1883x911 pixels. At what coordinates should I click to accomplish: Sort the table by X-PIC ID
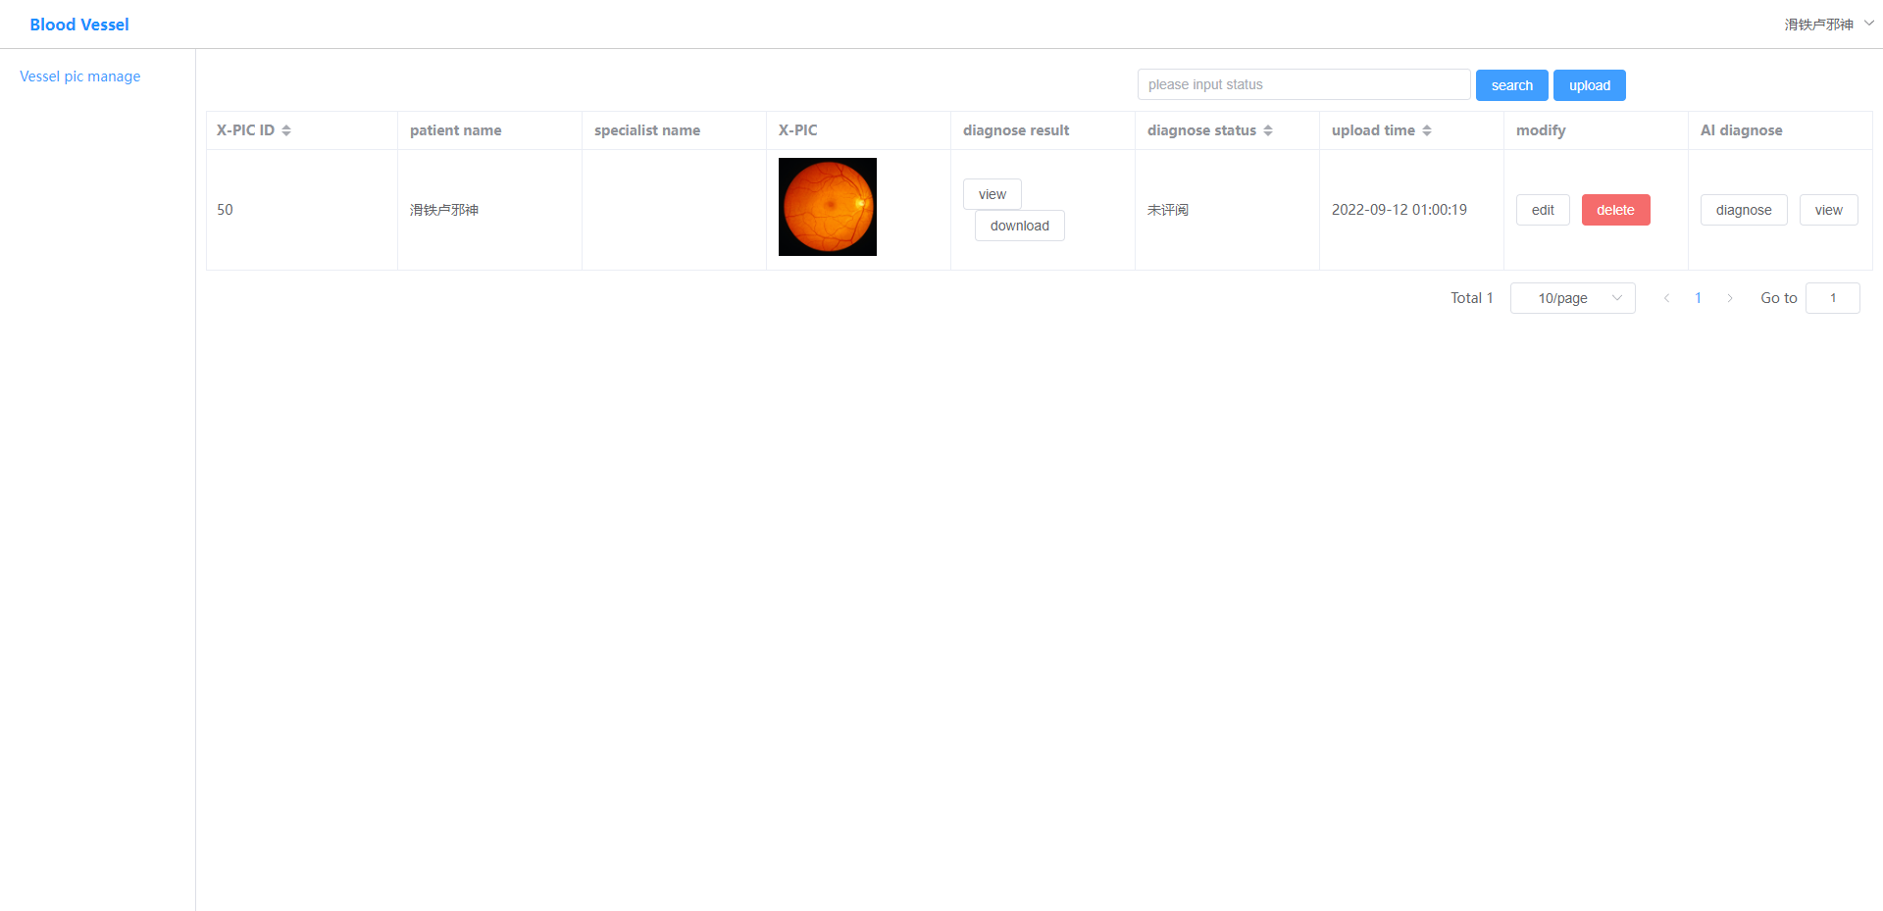285,129
